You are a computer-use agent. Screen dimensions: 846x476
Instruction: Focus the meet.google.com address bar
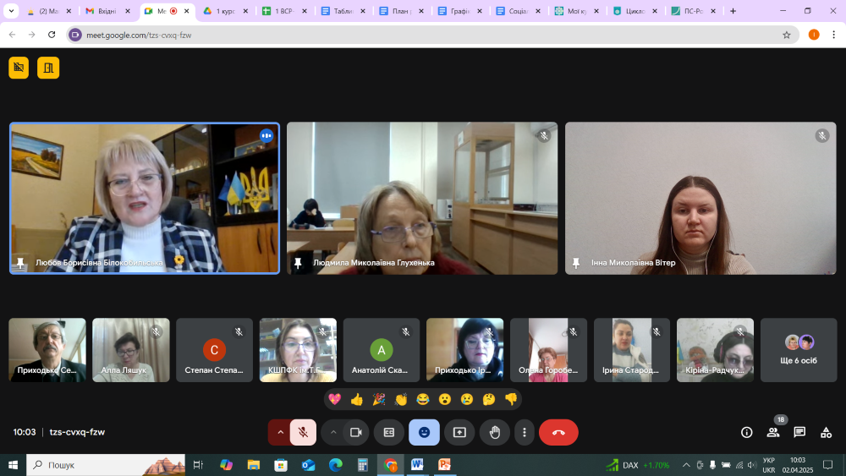point(431,35)
